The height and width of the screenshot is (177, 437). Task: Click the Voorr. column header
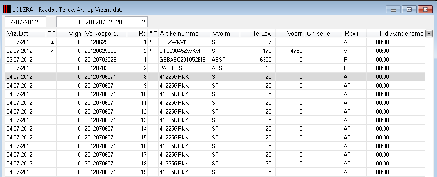point(290,34)
